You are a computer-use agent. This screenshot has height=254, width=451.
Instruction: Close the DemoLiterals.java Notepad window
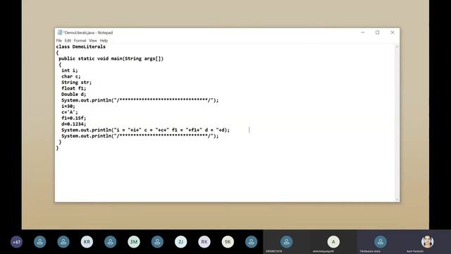coord(393,32)
